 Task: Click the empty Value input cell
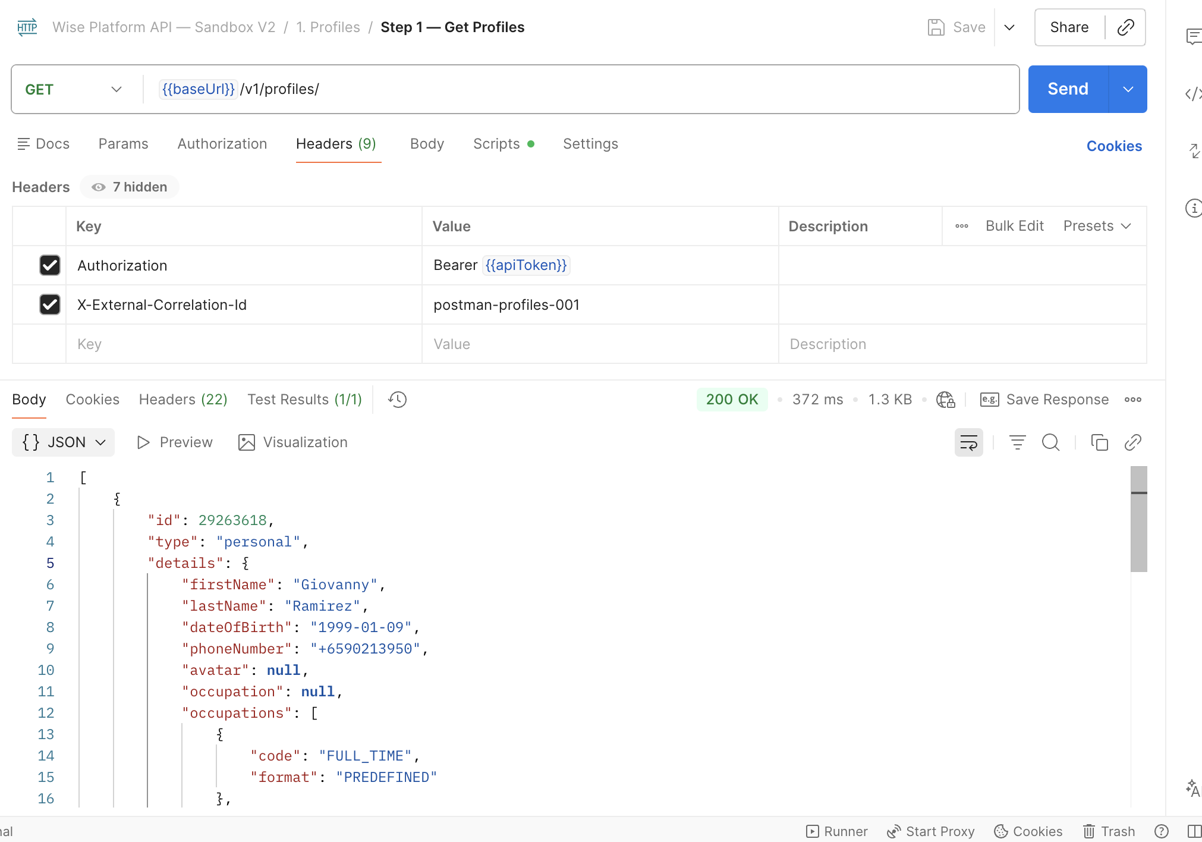[600, 344]
